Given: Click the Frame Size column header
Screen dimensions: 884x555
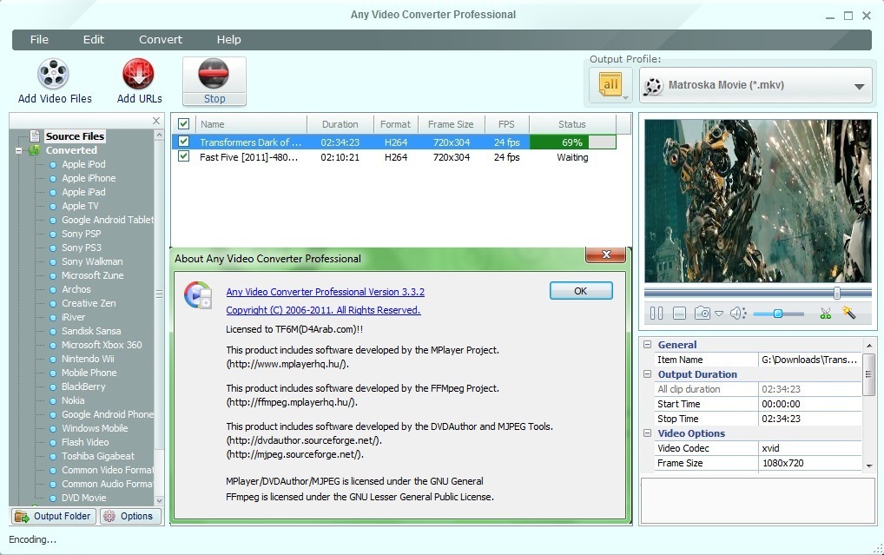Looking at the screenshot, I should (451, 124).
